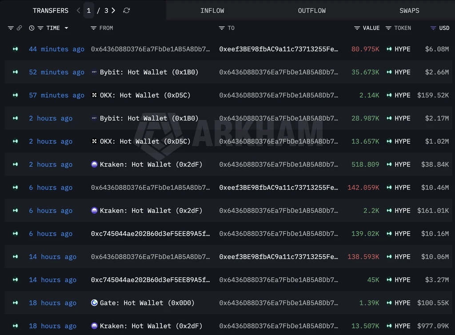455x335 pixels.
Task: Click OKX Hot Wallet sender of 13.657K
Action: tap(145, 142)
